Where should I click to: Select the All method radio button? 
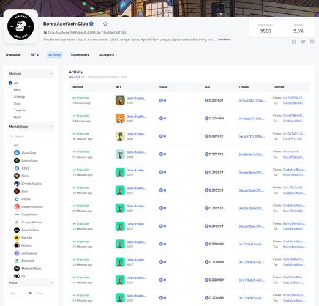click(10, 83)
